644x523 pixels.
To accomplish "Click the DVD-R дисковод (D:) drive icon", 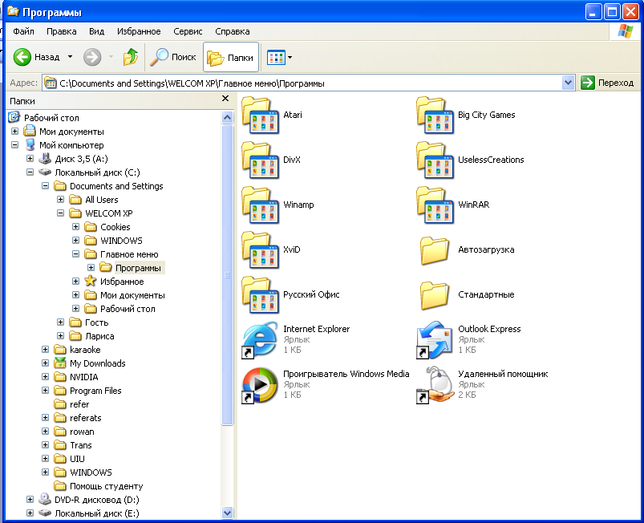I will point(45,500).
